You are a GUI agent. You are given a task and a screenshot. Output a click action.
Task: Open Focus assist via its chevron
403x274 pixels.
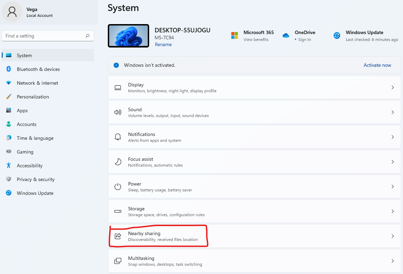[392, 162]
